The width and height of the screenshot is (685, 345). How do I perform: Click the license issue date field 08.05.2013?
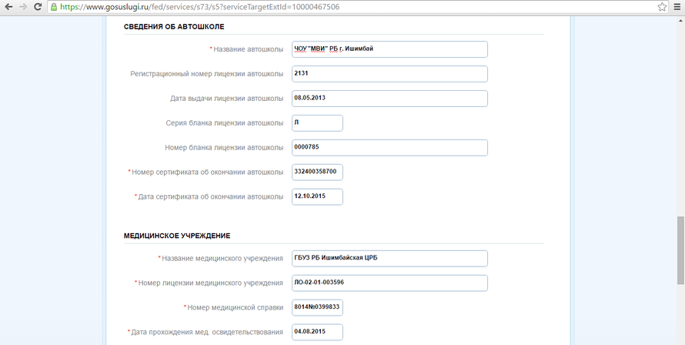tap(389, 99)
